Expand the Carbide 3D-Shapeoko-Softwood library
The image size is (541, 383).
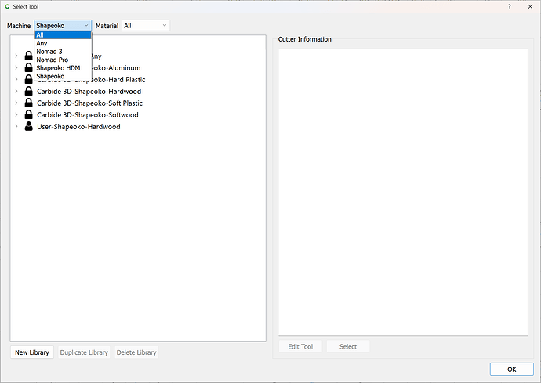(x=16, y=115)
